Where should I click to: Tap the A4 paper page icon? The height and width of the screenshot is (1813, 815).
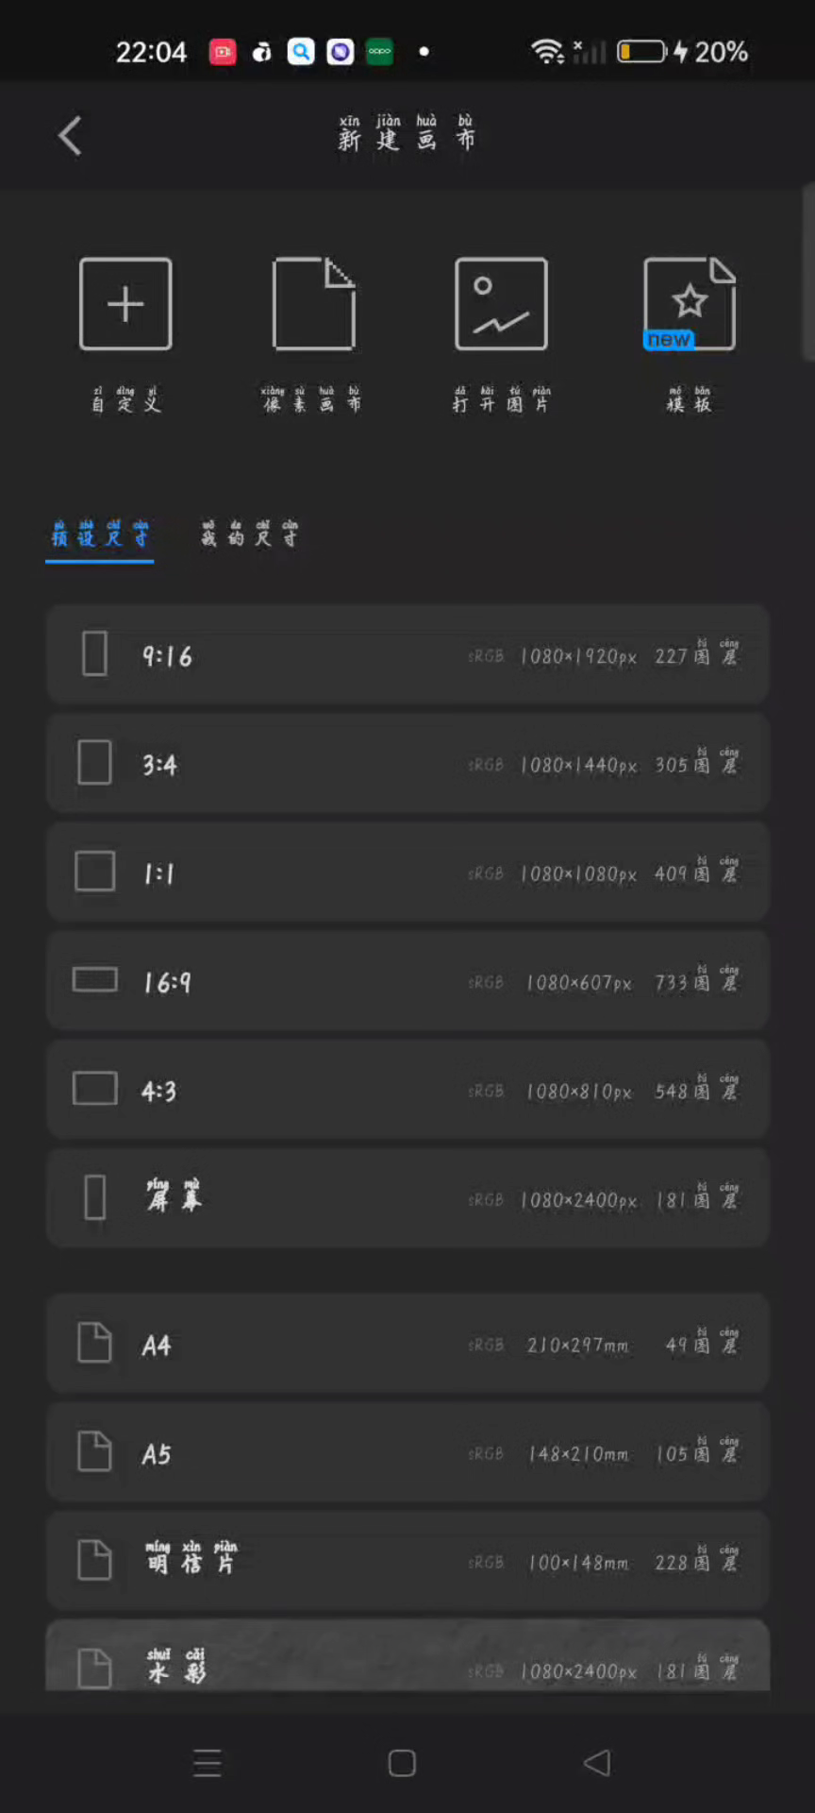coord(94,1343)
